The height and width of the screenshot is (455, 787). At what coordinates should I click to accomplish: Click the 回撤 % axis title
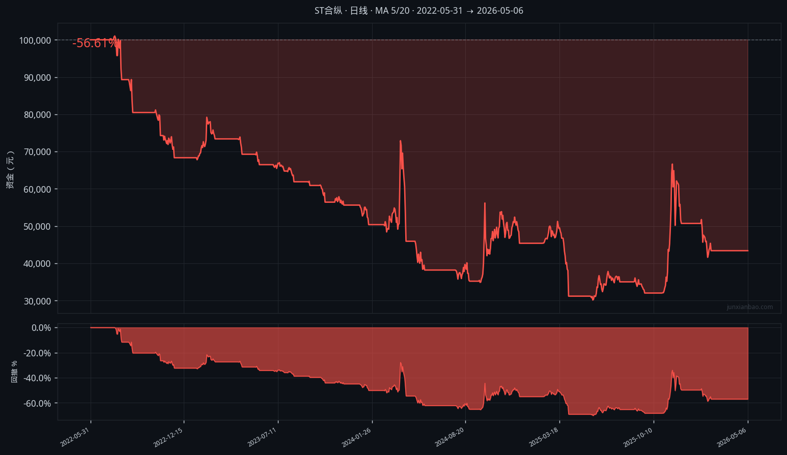(14, 372)
